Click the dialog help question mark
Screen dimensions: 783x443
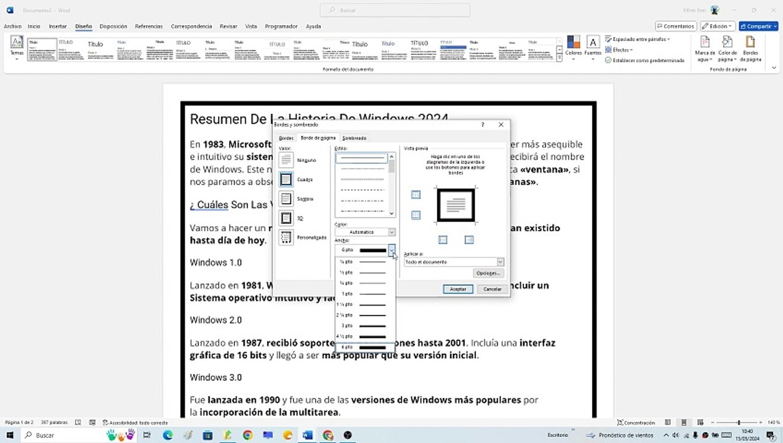pos(482,124)
